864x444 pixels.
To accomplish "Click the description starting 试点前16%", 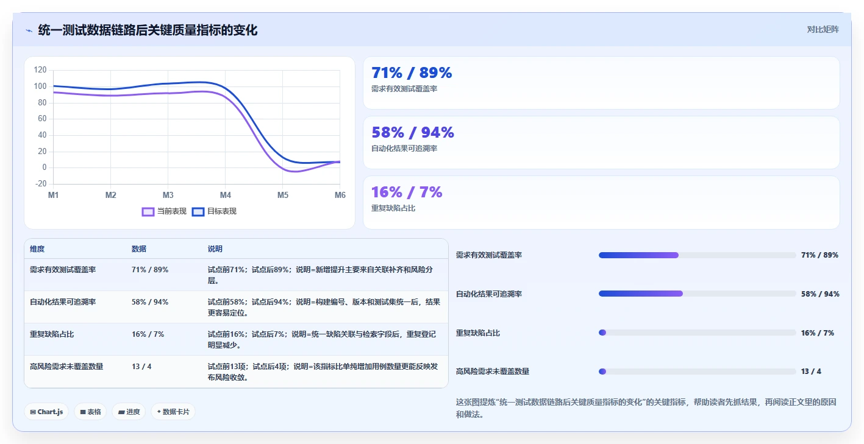I will click(x=322, y=339).
